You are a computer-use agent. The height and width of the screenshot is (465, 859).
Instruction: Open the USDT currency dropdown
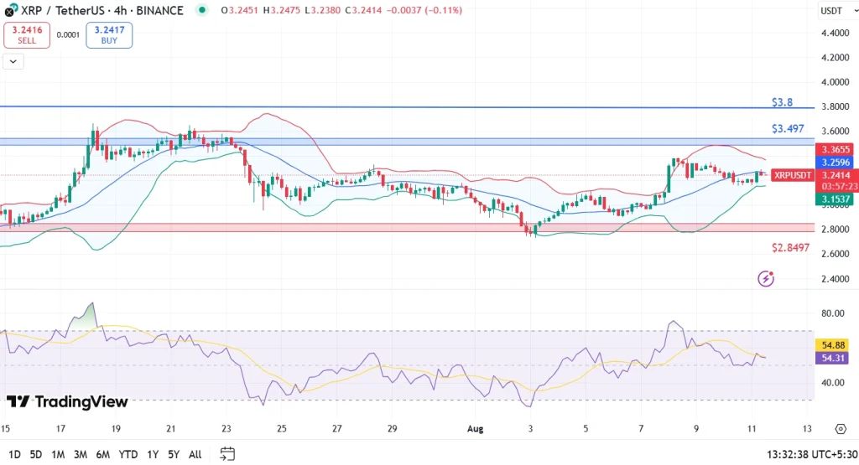(x=838, y=10)
